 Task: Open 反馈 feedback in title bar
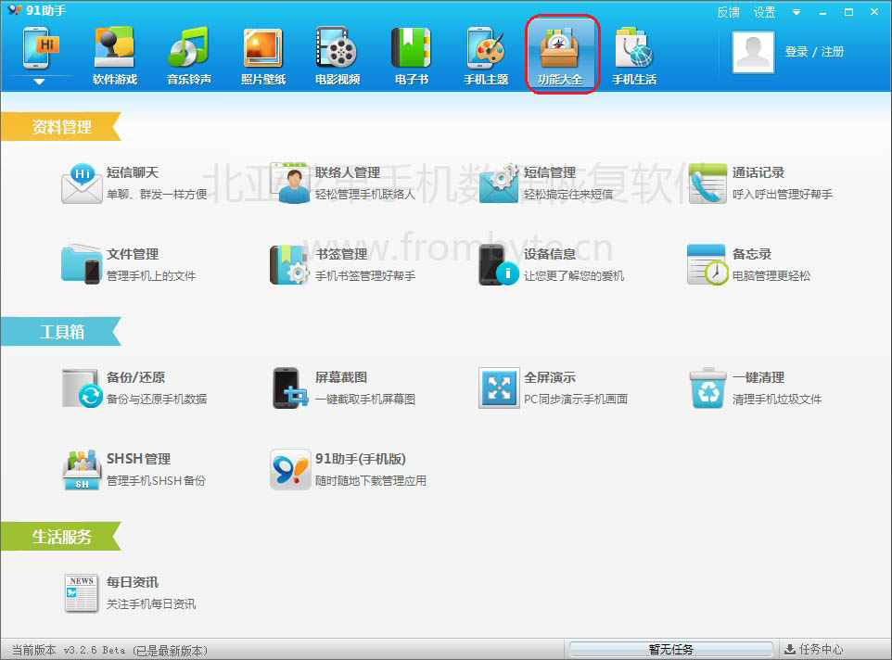[x=728, y=12]
